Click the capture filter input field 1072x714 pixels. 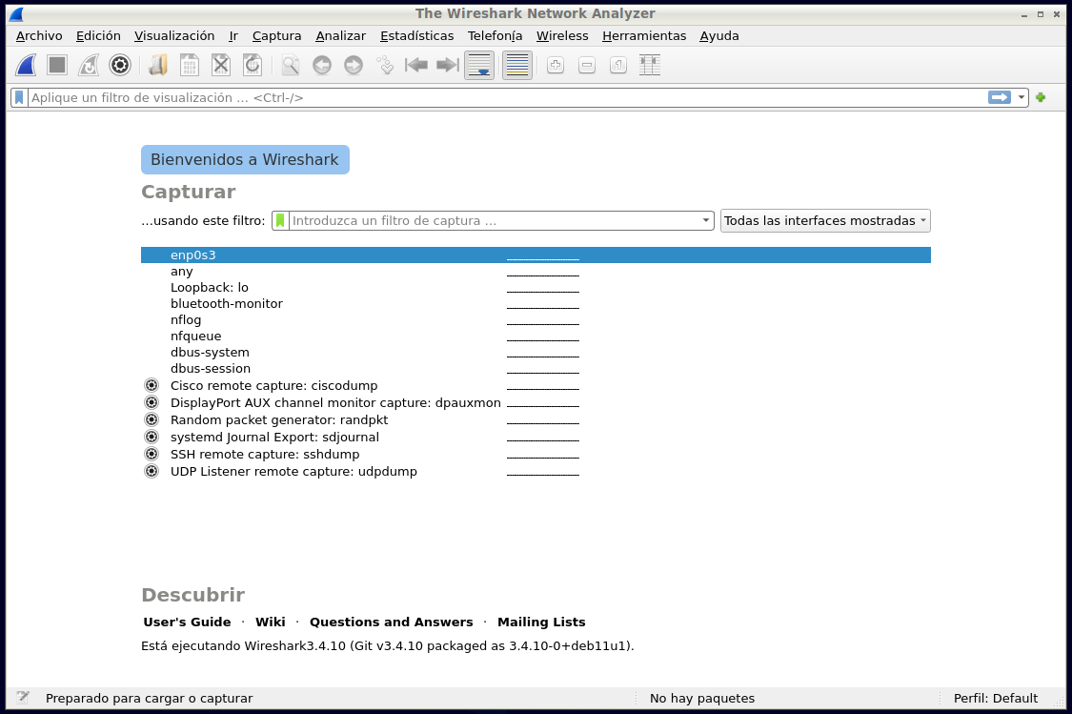(493, 220)
